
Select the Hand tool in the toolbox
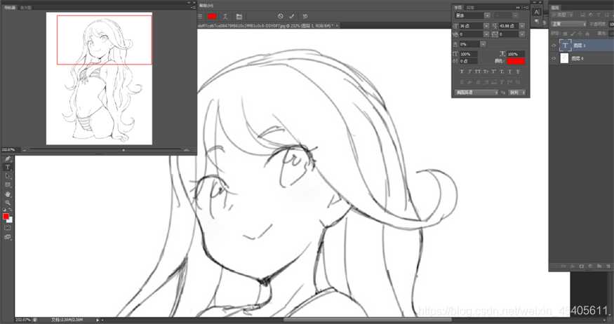(8, 194)
